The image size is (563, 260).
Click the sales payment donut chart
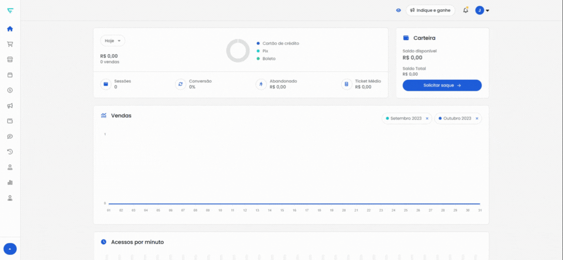238,51
